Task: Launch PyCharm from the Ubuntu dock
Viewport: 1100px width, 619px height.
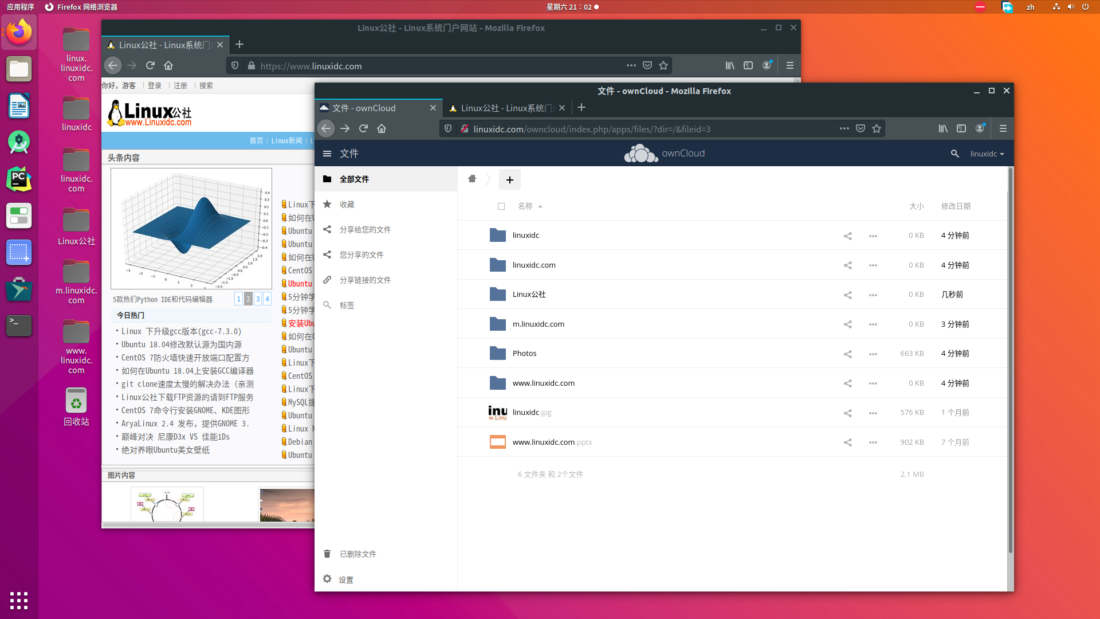Action: pyautogui.click(x=19, y=179)
